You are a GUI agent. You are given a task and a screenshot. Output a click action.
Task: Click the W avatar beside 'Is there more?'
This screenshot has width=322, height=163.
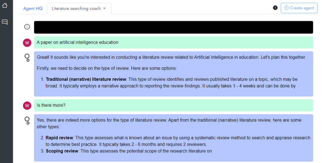pyautogui.click(x=27, y=106)
